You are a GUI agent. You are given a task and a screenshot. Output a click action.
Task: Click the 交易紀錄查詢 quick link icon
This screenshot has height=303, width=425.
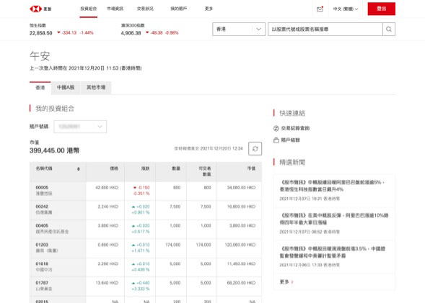click(x=276, y=128)
